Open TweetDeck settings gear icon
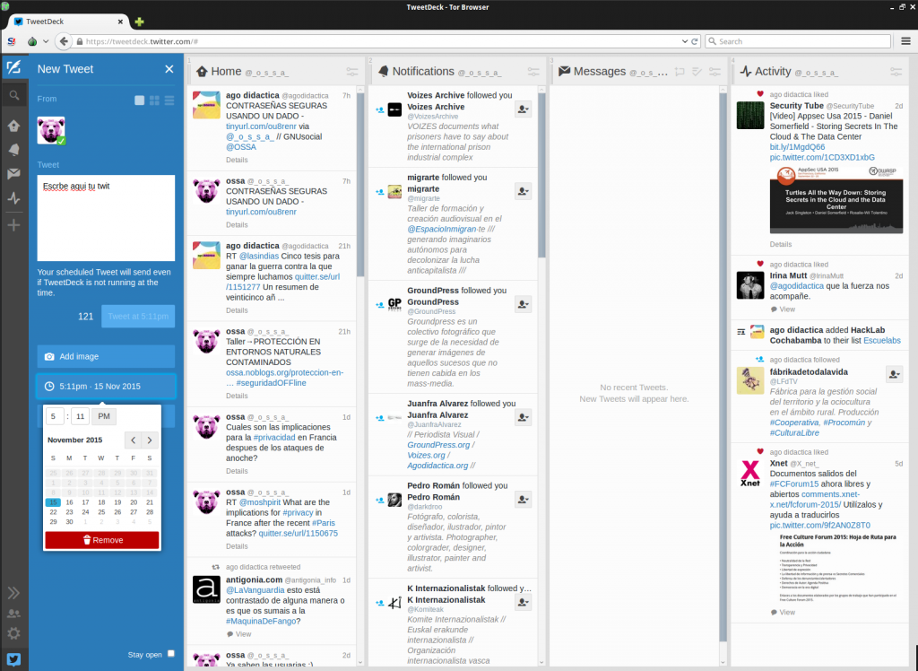This screenshot has width=918, height=671. click(15, 632)
